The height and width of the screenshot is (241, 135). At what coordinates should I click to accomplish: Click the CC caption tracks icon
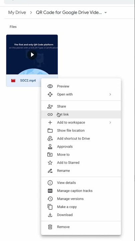tap(50, 191)
